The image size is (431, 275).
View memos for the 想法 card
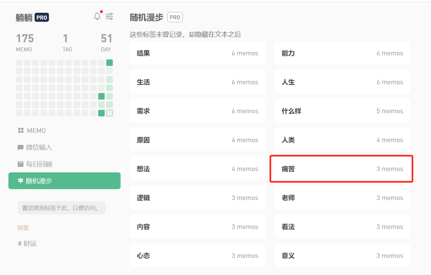click(x=198, y=169)
